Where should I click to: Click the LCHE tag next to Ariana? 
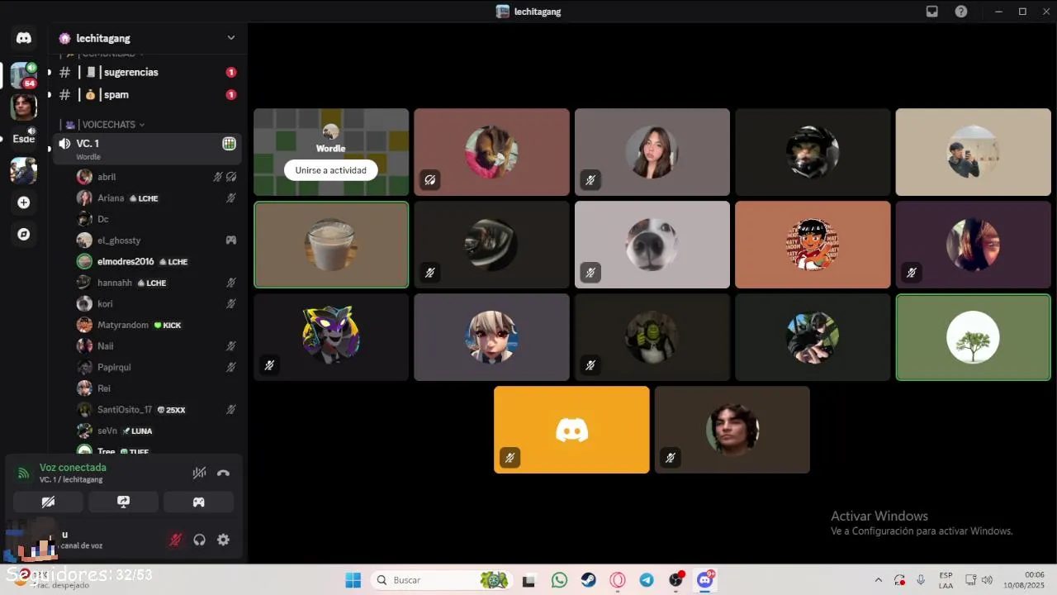coord(144,198)
